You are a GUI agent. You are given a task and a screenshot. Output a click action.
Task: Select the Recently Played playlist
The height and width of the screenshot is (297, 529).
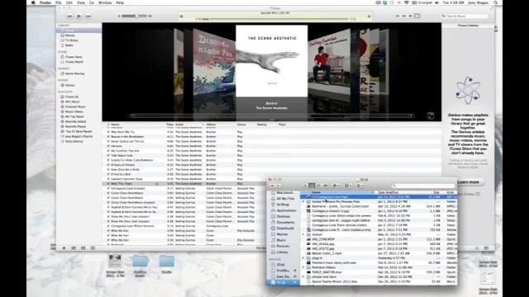coord(75,126)
